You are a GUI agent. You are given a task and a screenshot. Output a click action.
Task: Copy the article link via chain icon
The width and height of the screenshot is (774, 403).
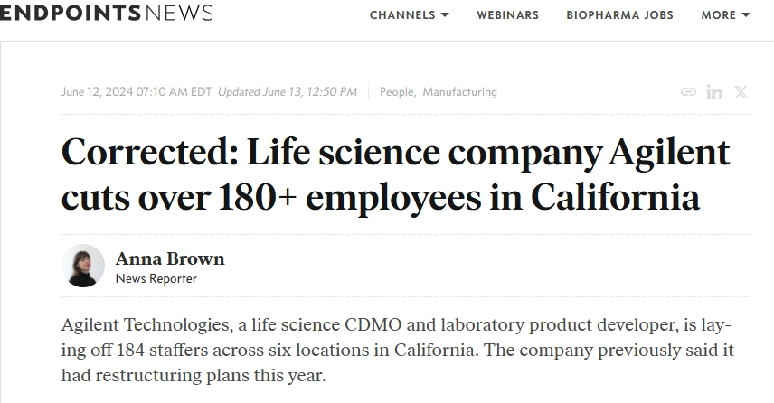click(x=688, y=92)
